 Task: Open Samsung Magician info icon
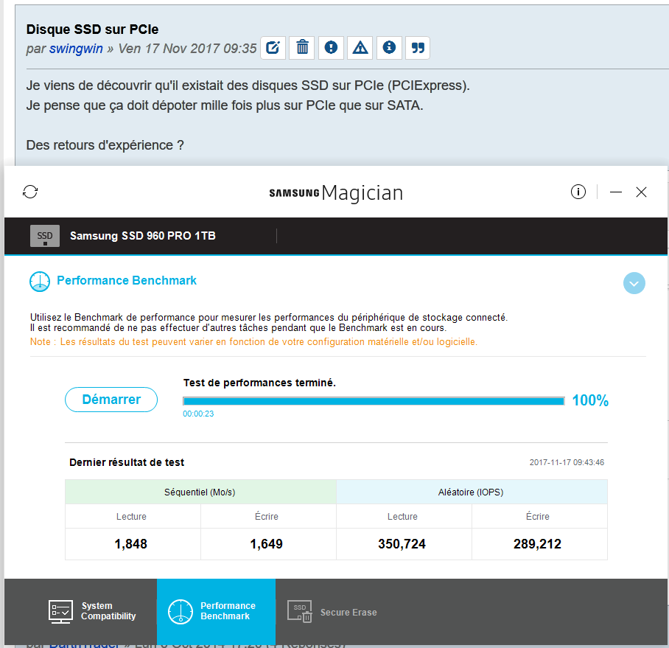click(x=578, y=192)
